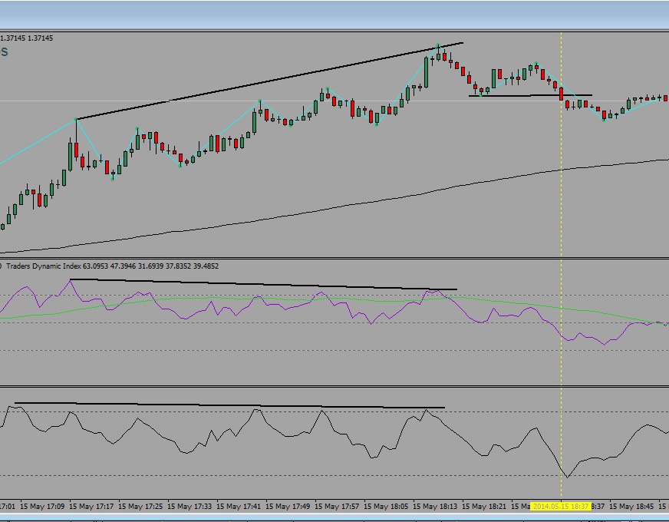This screenshot has width=669, height=522.
Task: Click the 63.0953 indicator value
Action: click(x=96, y=266)
